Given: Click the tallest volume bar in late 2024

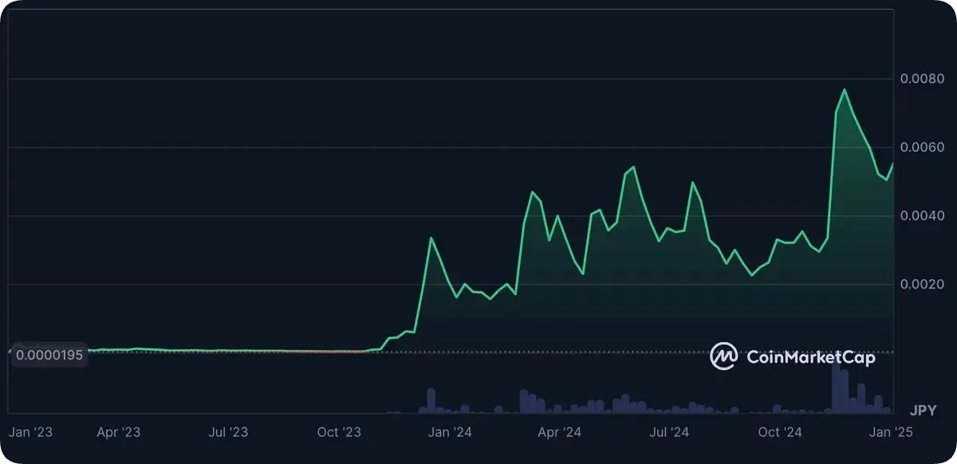Looking at the screenshot, I should click(x=836, y=388).
